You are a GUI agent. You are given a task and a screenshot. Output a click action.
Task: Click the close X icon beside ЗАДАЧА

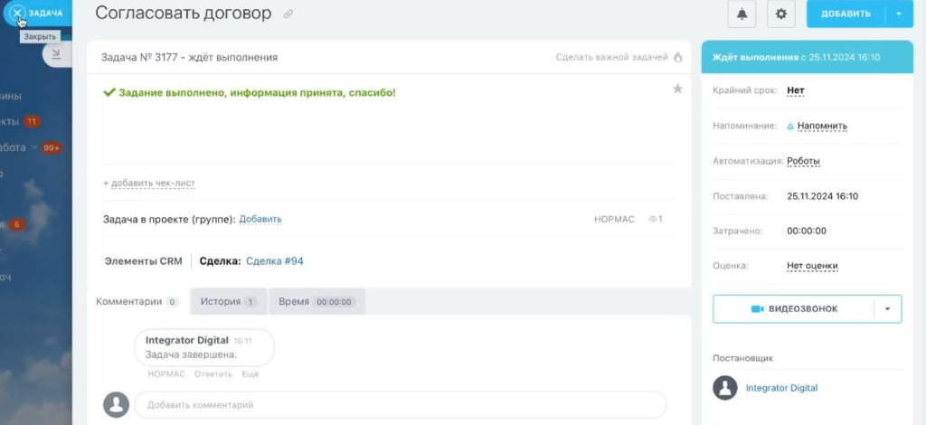point(16,14)
